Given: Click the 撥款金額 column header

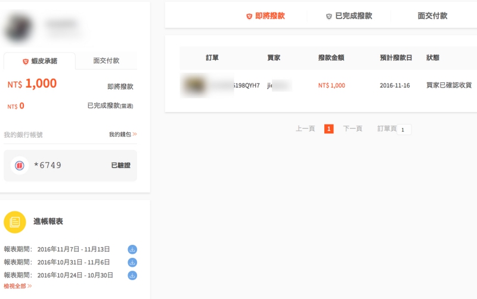Looking at the screenshot, I should click(x=332, y=58).
